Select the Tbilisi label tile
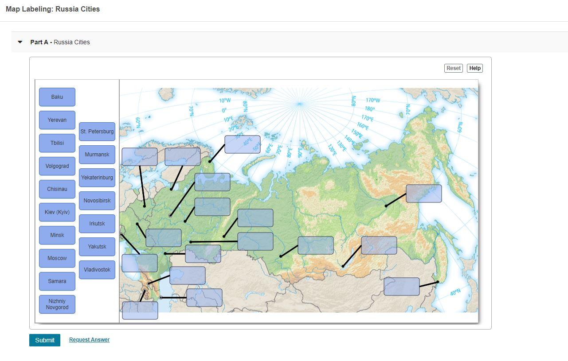This screenshot has width=568, height=361. tap(57, 143)
